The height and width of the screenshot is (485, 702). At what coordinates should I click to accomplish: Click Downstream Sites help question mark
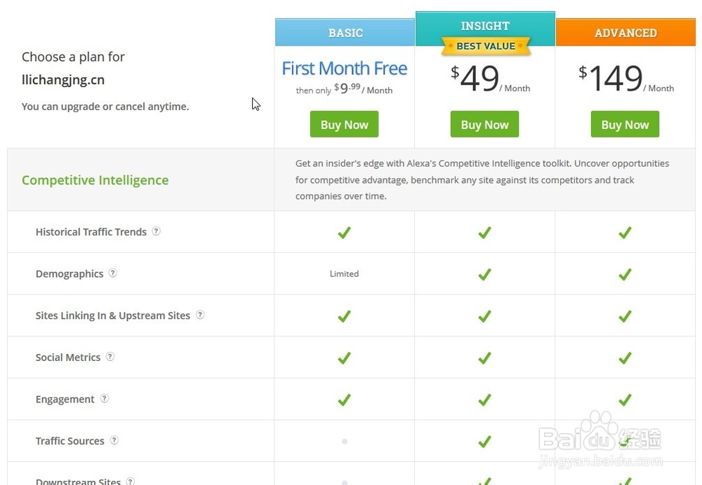click(131, 481)
